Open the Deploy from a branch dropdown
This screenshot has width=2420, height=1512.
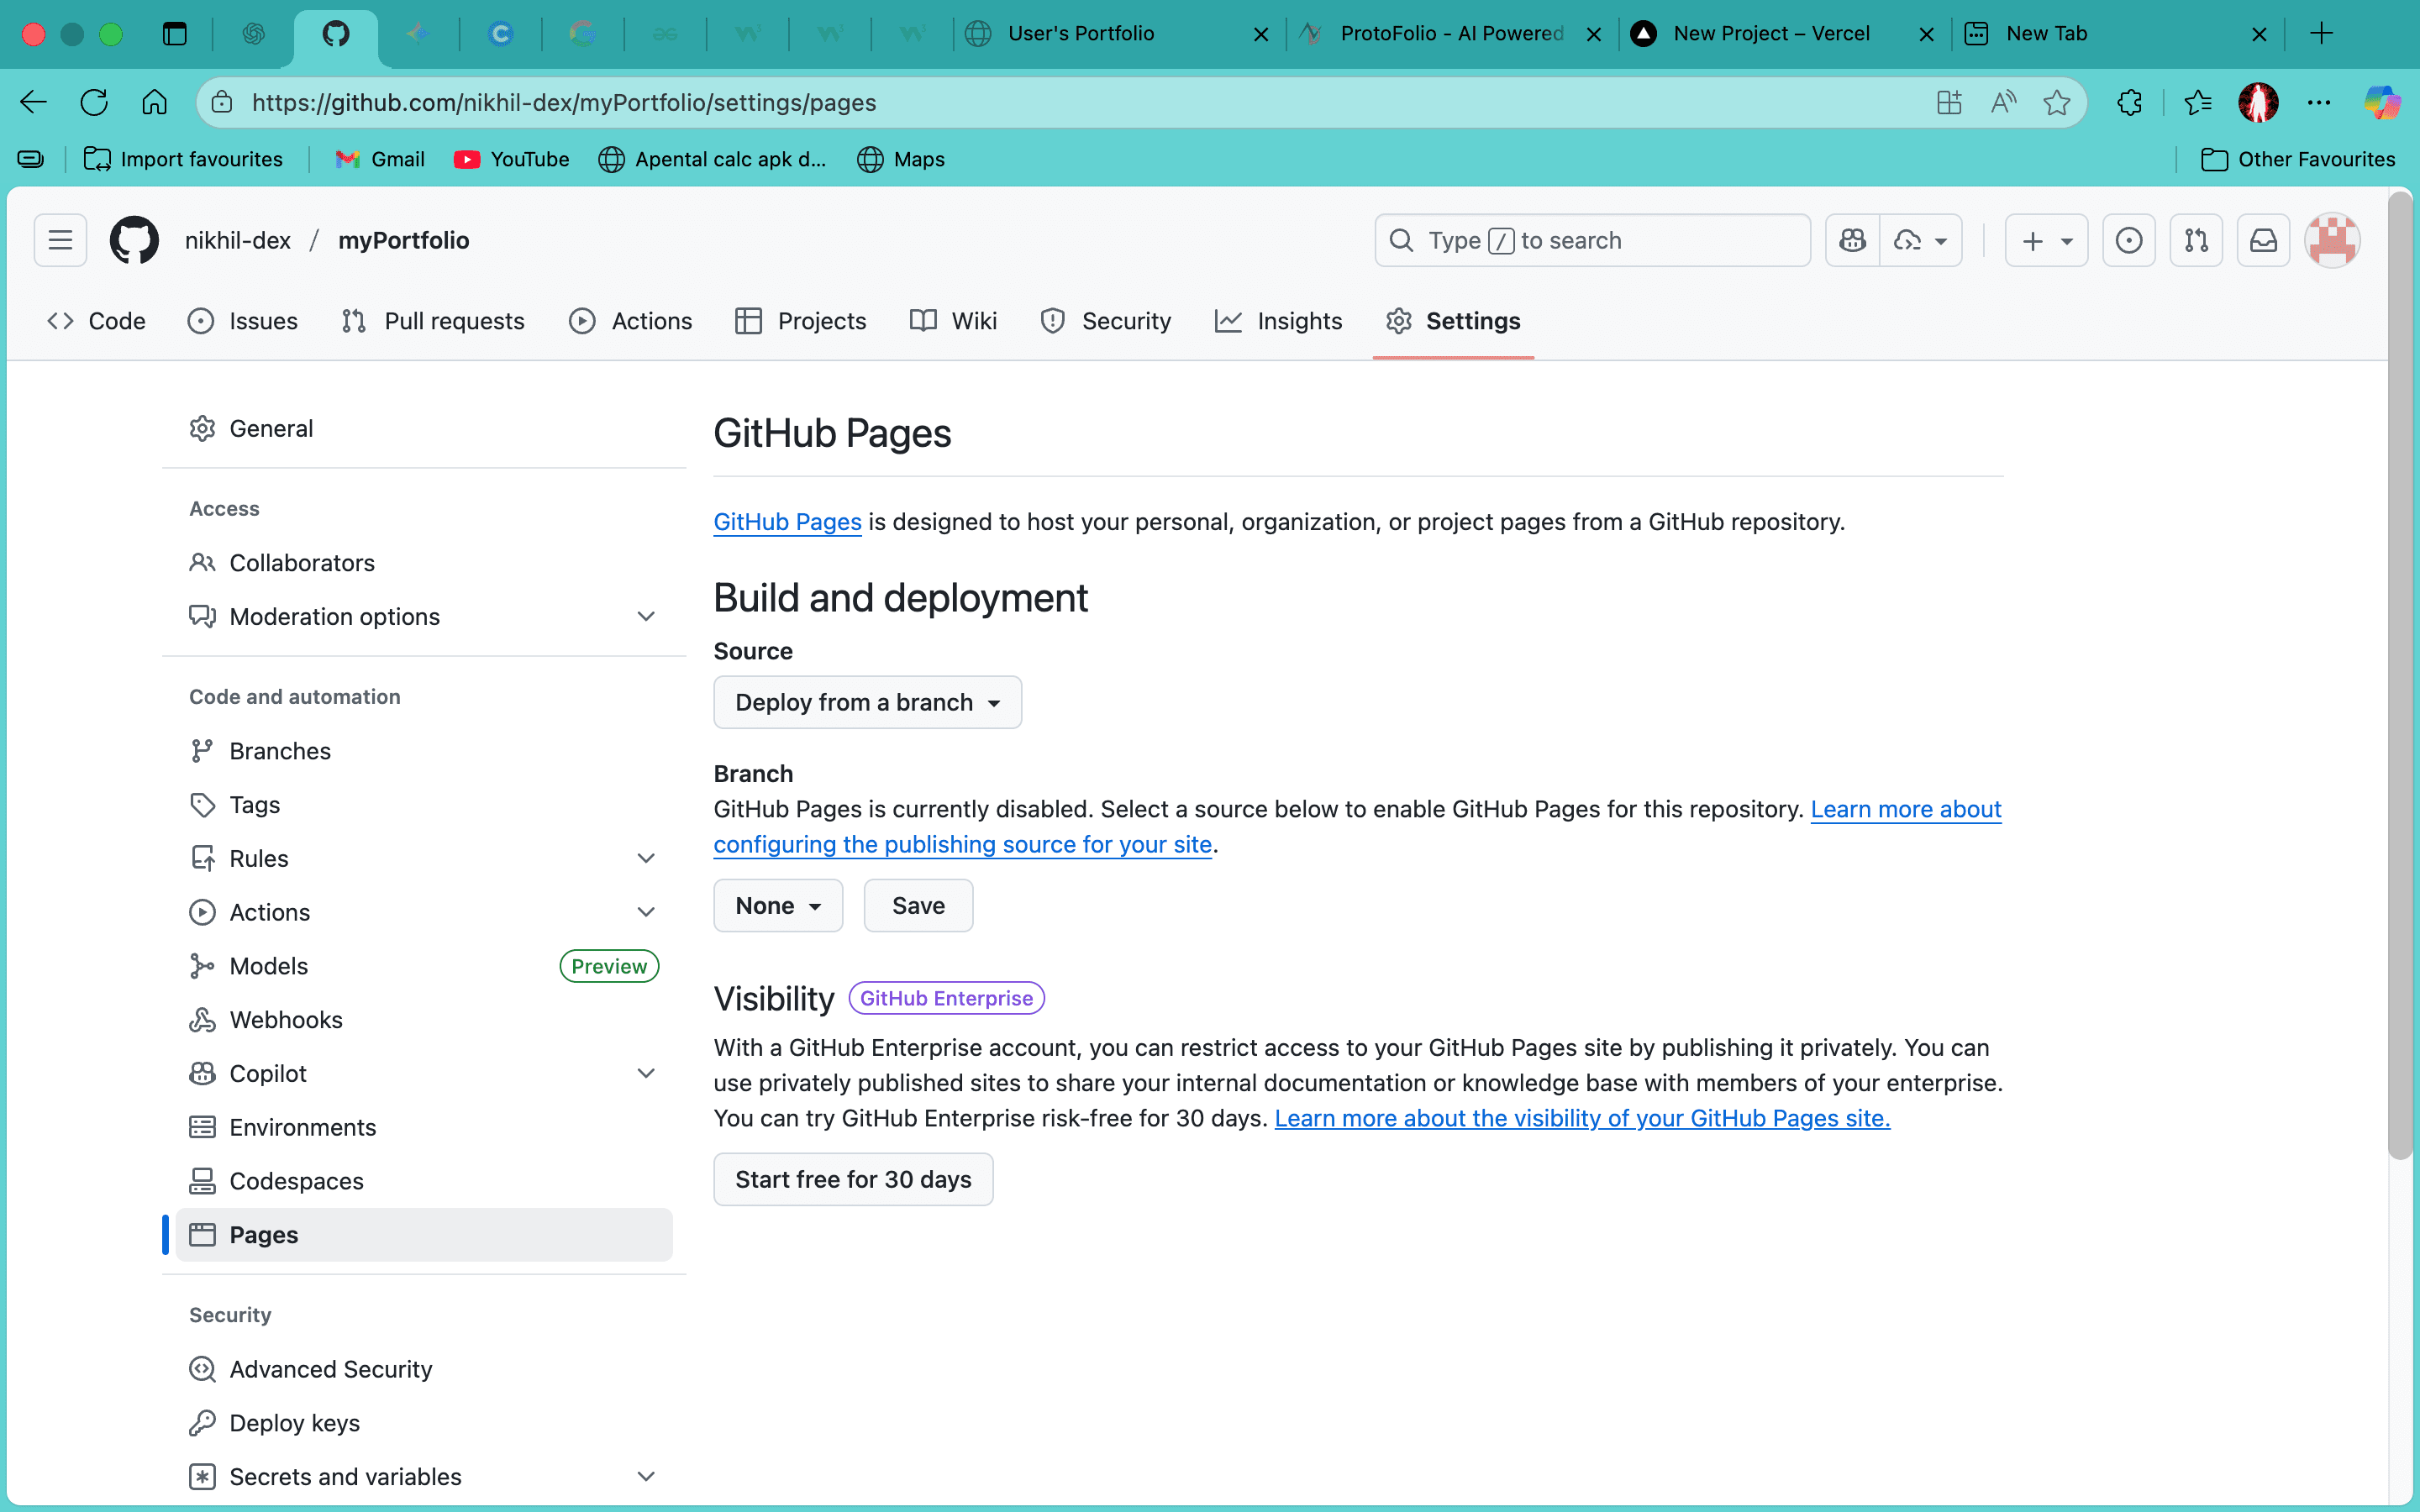pyautogui.click(x=867, y=702)
